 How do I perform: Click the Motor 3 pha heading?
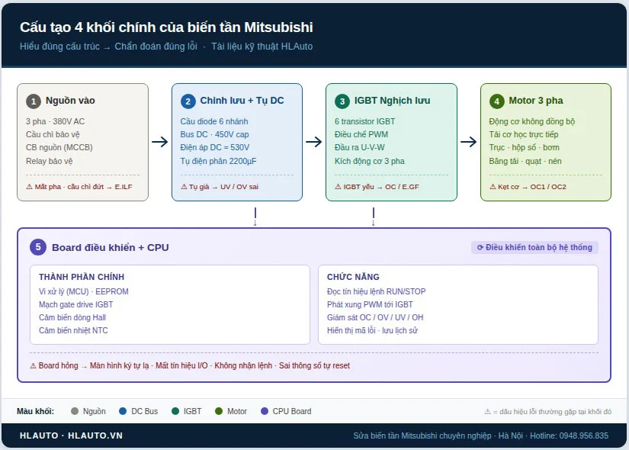click(536, 101)
